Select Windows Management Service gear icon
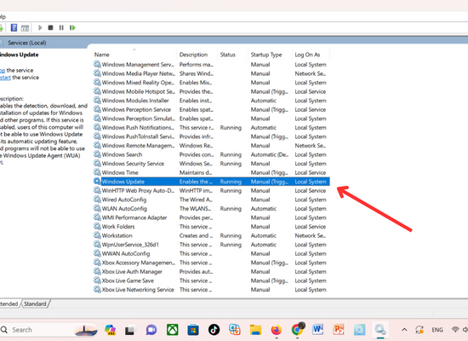The width and height of the screenshot is (468, 341). coord(97,64)
